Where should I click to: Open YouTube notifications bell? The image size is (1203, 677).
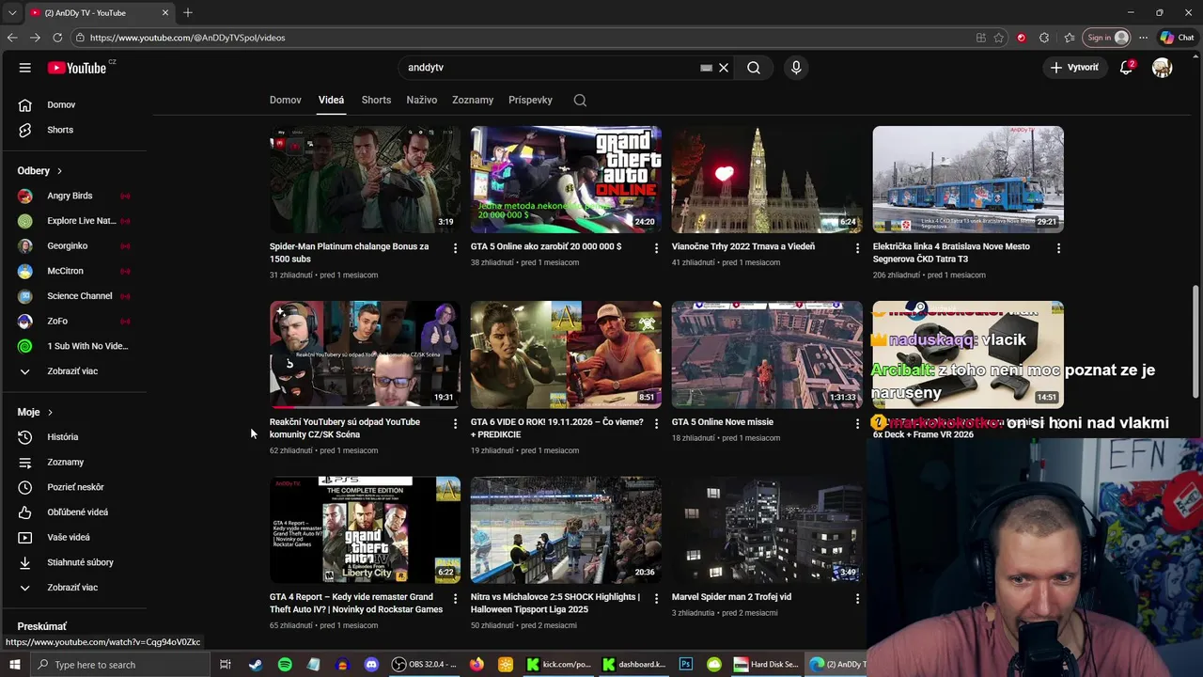(1126, 68)
